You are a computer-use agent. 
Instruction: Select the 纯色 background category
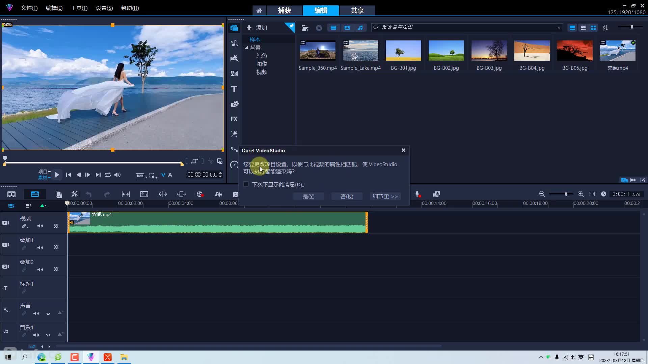tap(262, 56)
